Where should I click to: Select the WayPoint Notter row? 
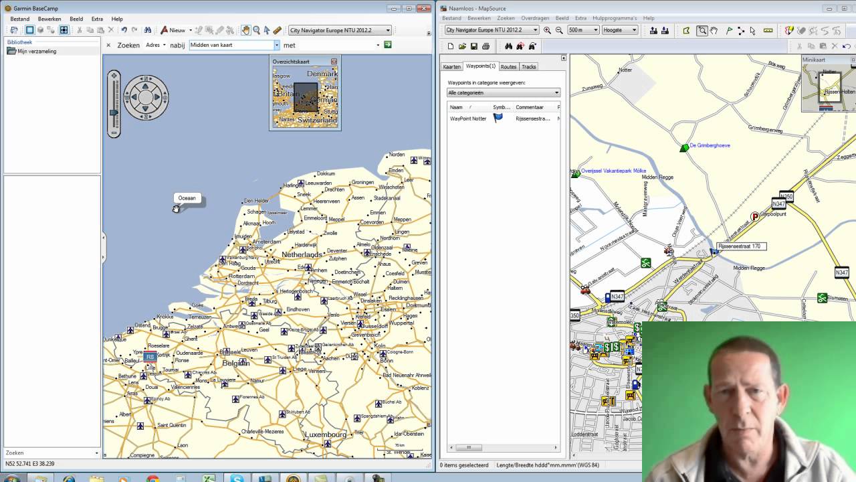tap(504, 118)
